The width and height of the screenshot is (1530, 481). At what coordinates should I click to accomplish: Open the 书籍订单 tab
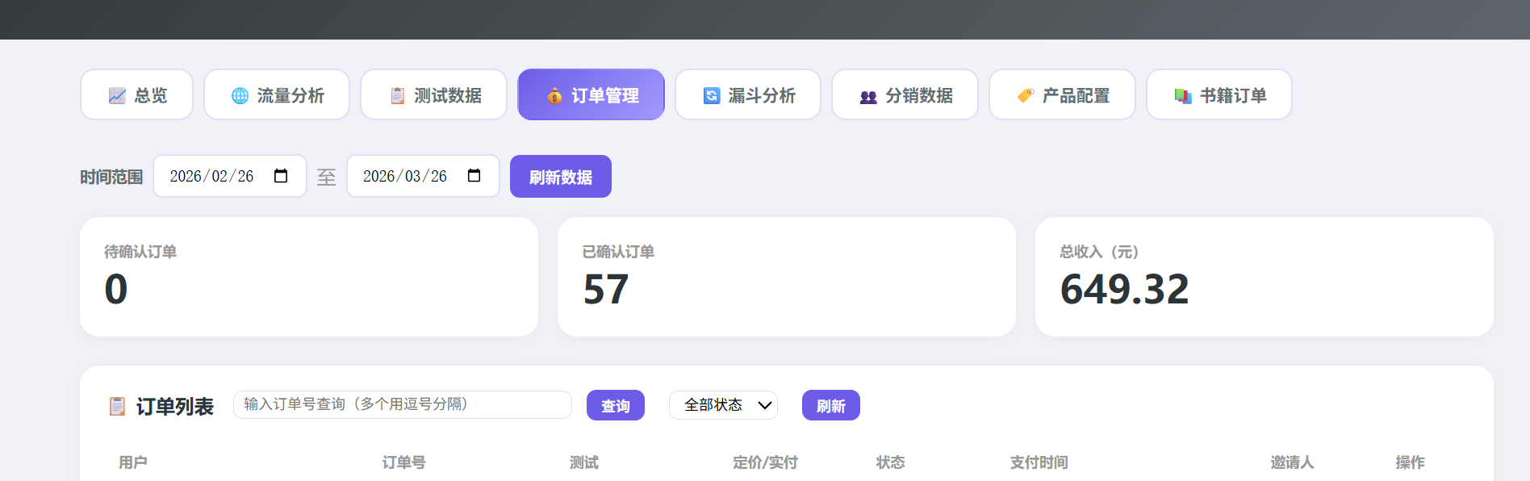[x=1219, y=95]
